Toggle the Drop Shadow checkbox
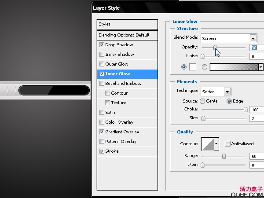The width and height of the screenshot is (264, 198). tap(102, 45)
